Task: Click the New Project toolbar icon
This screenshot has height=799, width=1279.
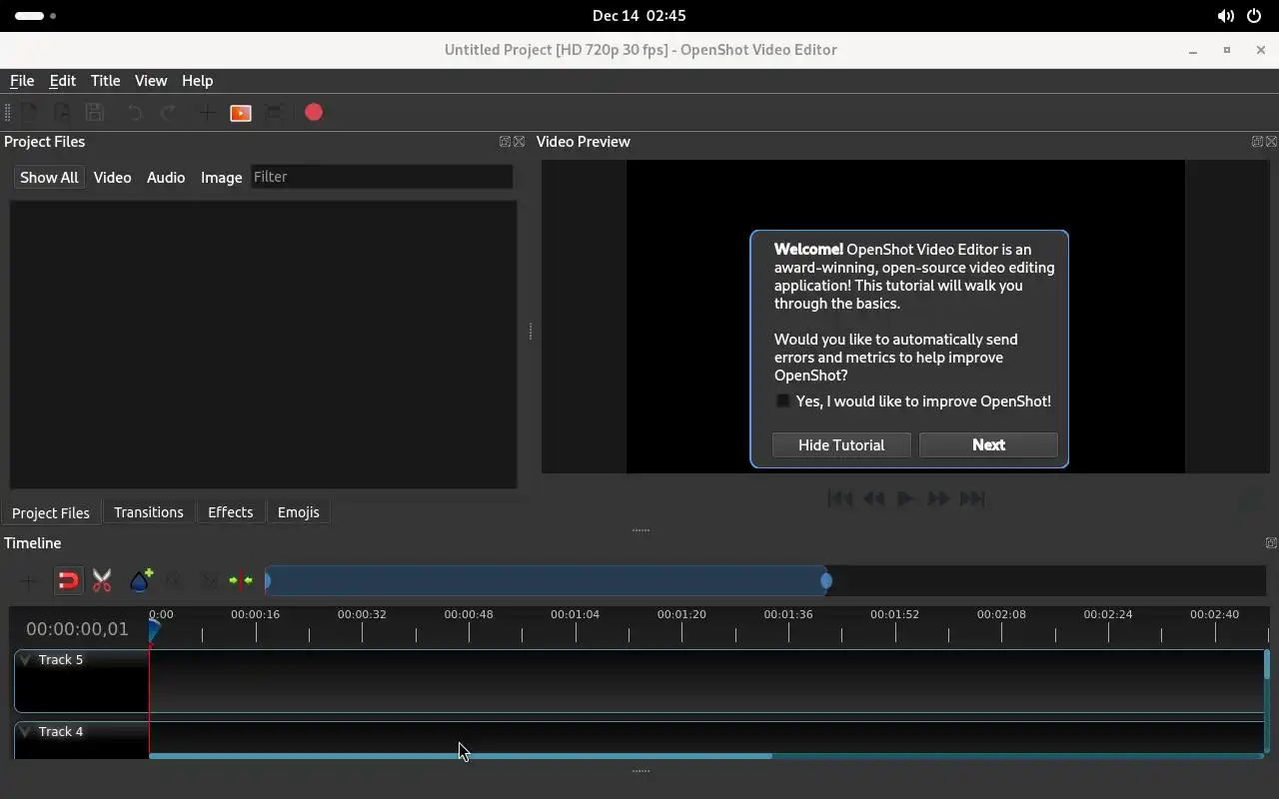Action: [x=30, y=113]
